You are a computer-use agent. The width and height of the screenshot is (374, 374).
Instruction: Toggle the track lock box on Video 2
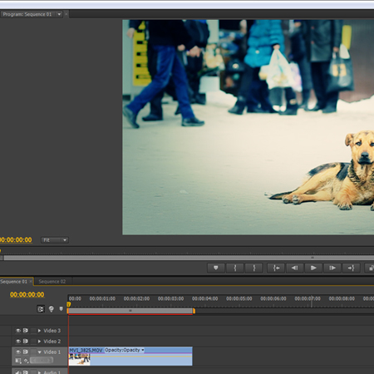(33, 341)
